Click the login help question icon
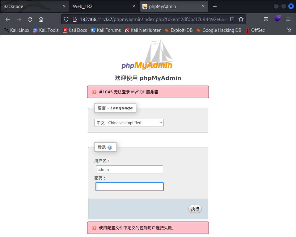The width and height of the screenshot is (296, 237). pyautogui.click(x=110, y=147)
